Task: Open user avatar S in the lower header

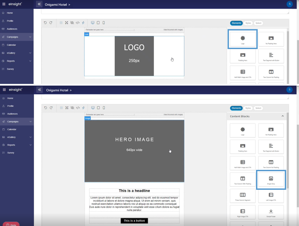Action: click(290, 90)
